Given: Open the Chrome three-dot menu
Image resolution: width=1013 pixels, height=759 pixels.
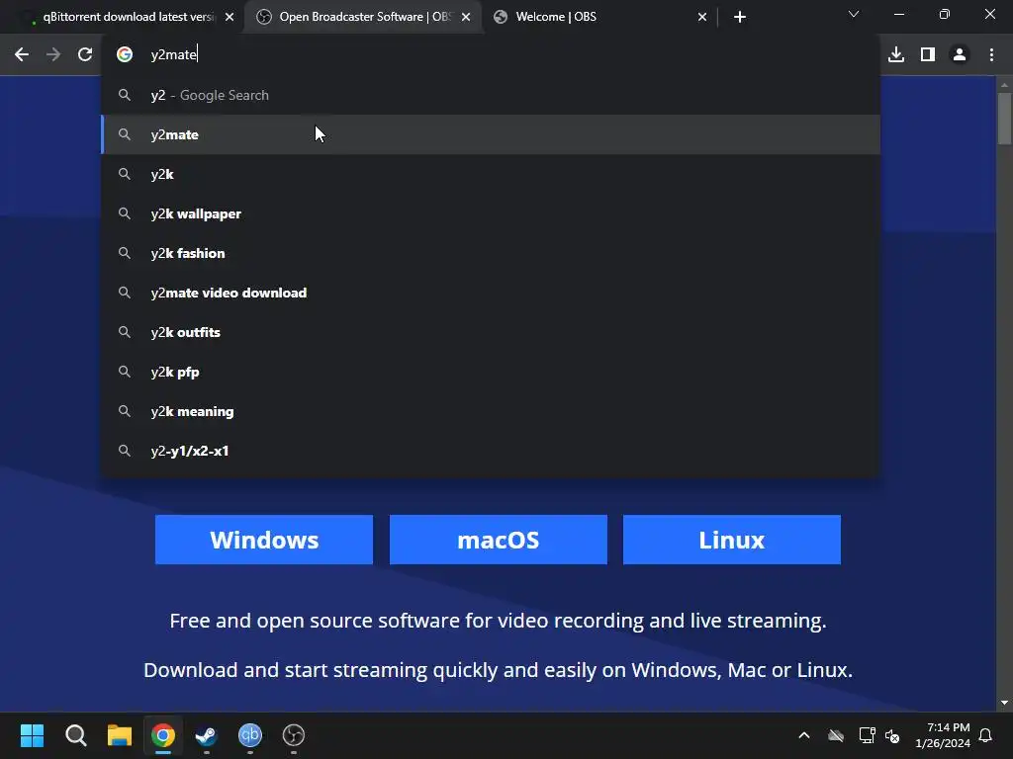Looking at the screenshot, I should (x=991, y=55).
